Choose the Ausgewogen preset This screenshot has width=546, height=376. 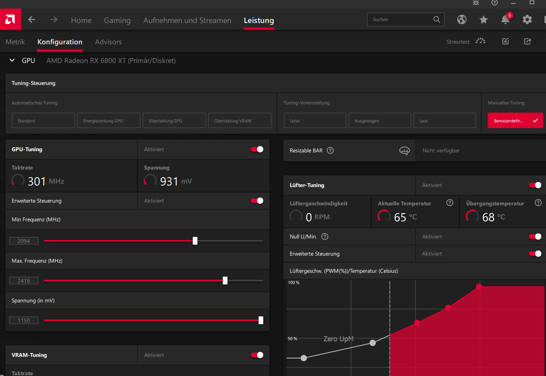(380, 120)
